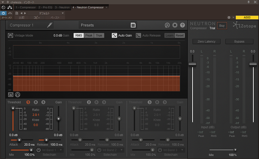Select RMS detection mode

pos(79,35)
